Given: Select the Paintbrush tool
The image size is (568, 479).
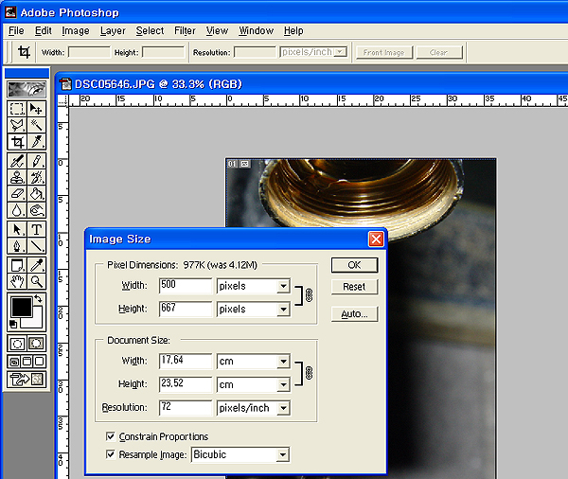Looking at the screenshot, I should 36,161.
